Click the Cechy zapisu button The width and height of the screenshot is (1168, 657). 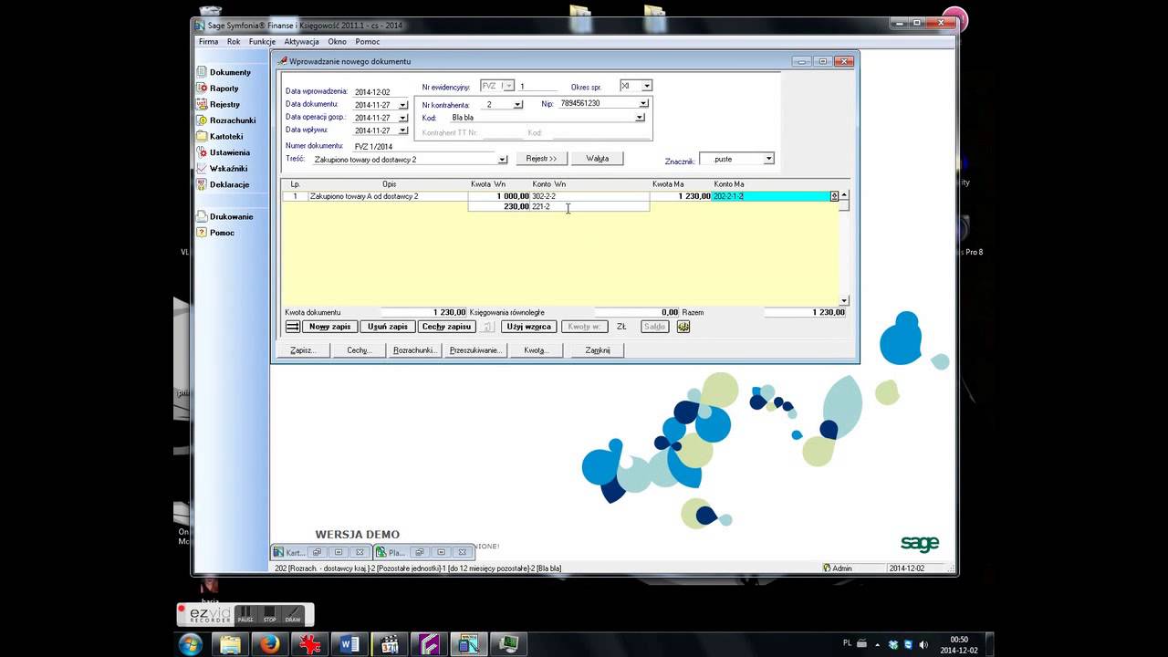446,327
